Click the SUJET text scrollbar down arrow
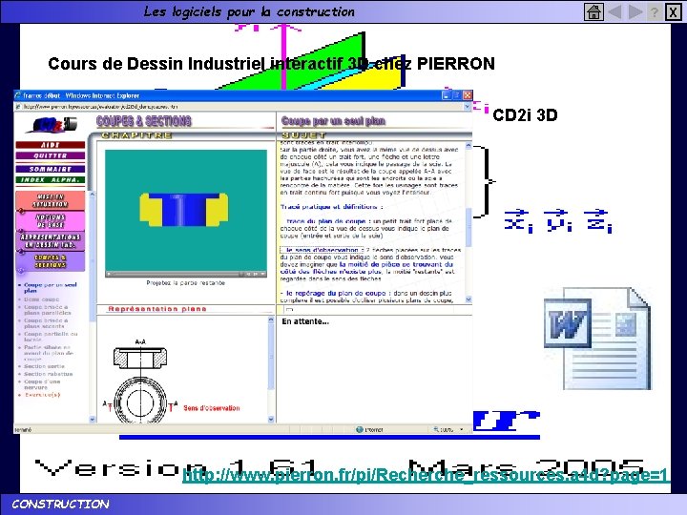The image size is (687, 515). click(468, 299)
